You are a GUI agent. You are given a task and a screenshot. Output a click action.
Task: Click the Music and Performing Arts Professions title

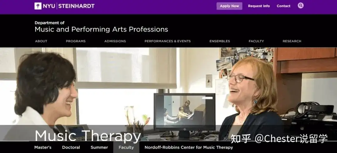click(x=101, y=29)
